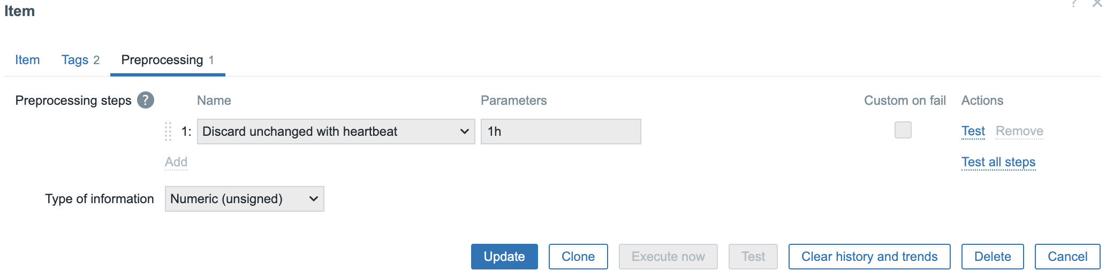
Task: Cancel the item dialog
Action: (1067, 257)
